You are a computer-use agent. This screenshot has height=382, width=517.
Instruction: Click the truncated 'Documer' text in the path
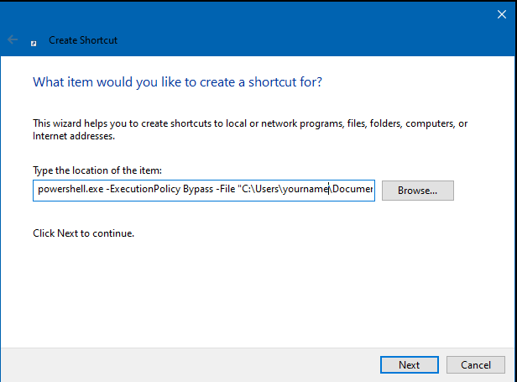tap(352, 189)
